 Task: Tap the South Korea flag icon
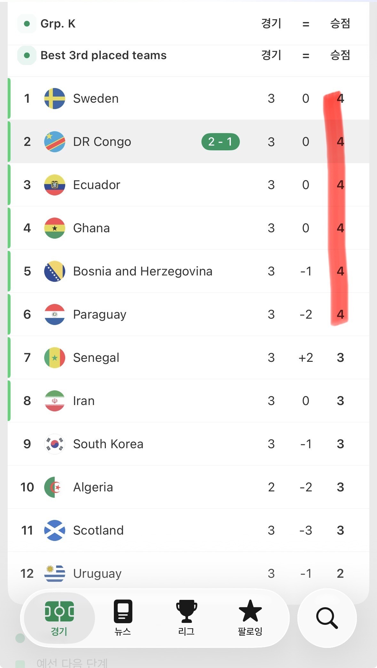(x=55, y=444)
